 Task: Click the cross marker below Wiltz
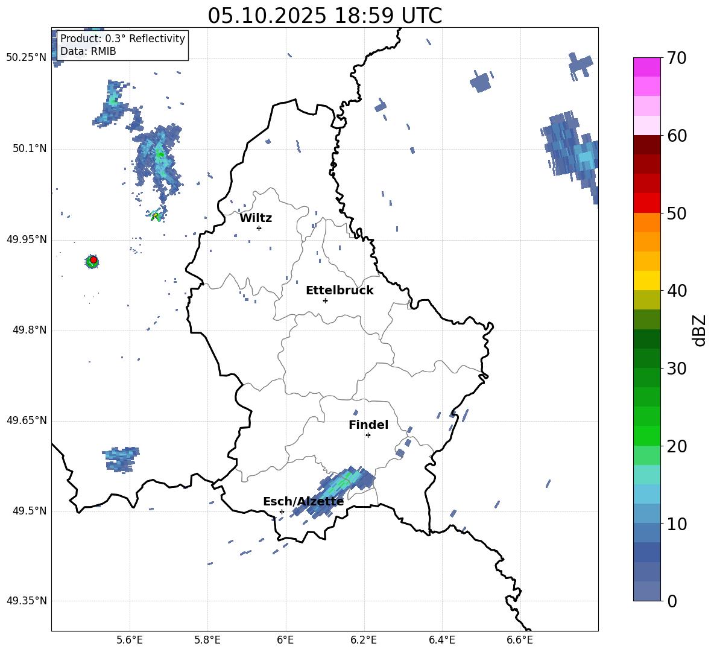(259, 228)
